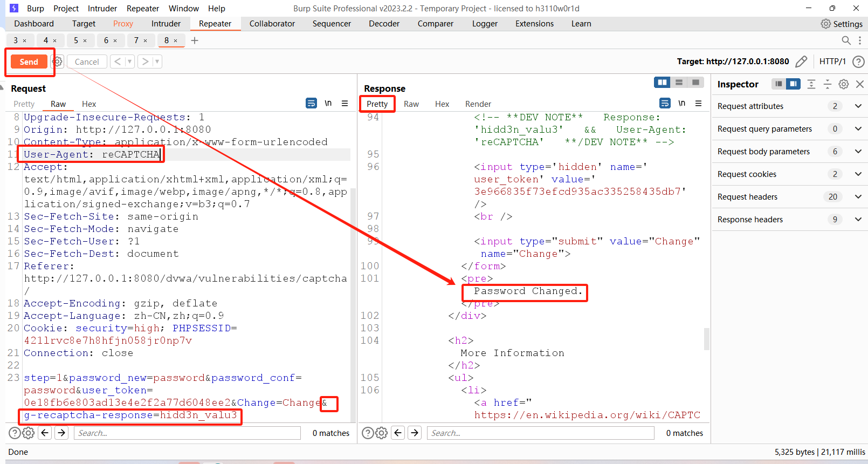Switch response view to Render
The image size is (868, 464).
478,104
